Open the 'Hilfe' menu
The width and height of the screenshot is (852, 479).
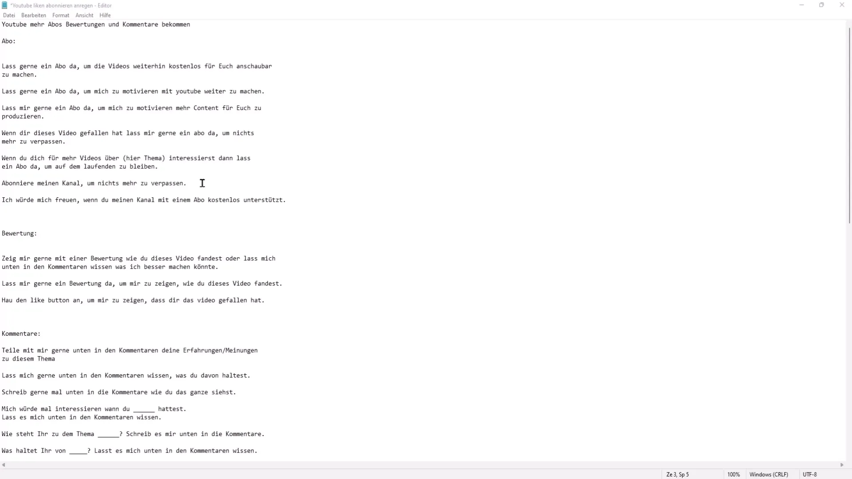point(105,15)
